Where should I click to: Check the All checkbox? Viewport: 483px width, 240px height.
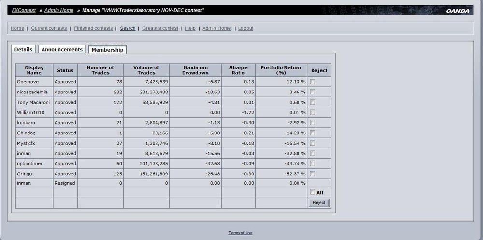pos(313,192)
